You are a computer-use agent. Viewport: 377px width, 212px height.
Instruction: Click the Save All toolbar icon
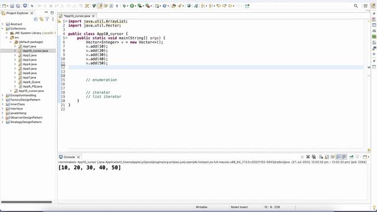click(x=18, y=6)
